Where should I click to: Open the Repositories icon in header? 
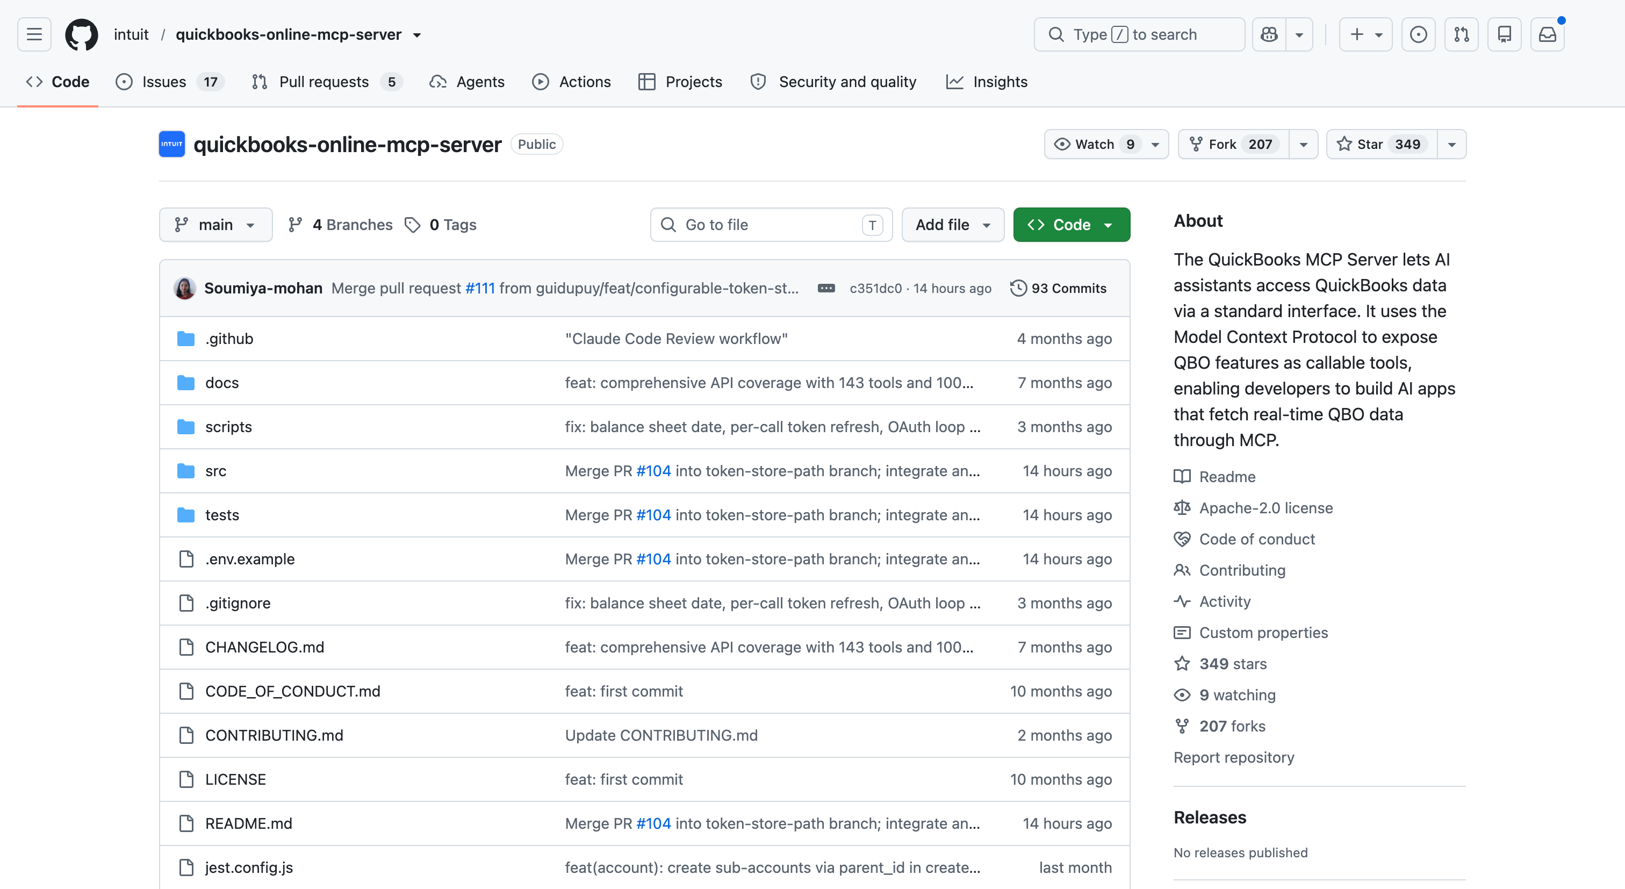coord(1504,34)
